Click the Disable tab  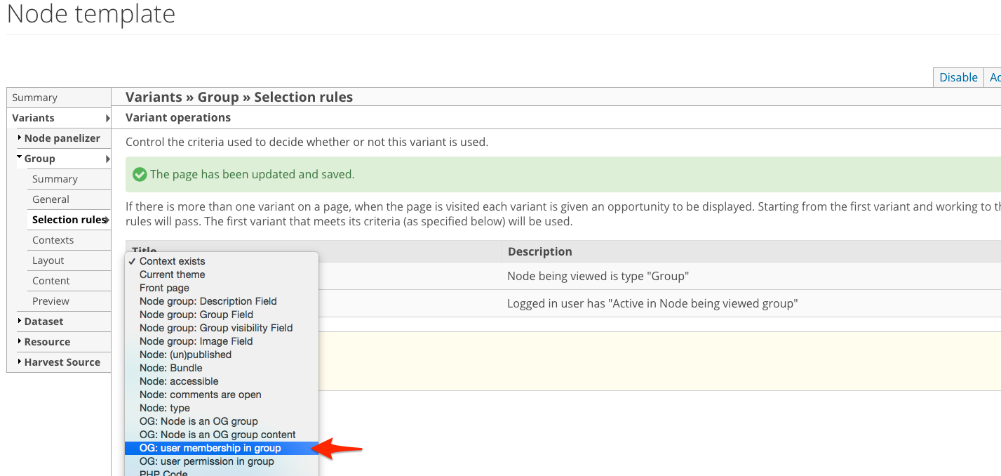tap(958, 77)
